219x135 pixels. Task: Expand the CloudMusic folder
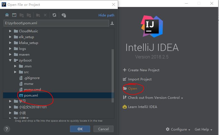point(10,31)
